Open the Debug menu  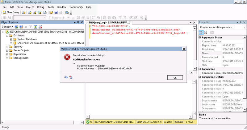(x=41, y=7)
